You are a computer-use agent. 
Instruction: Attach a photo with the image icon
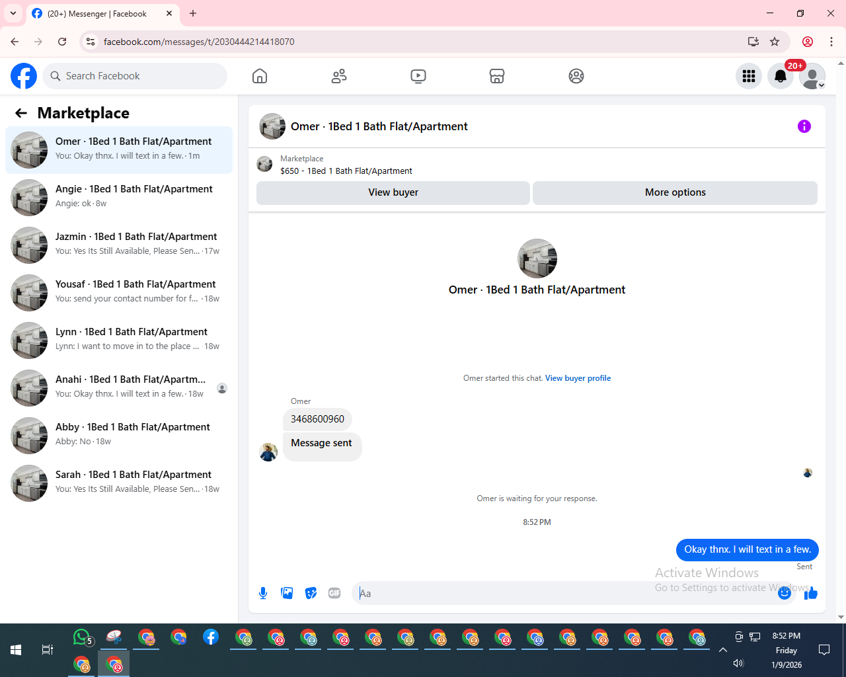click(287, 593)
